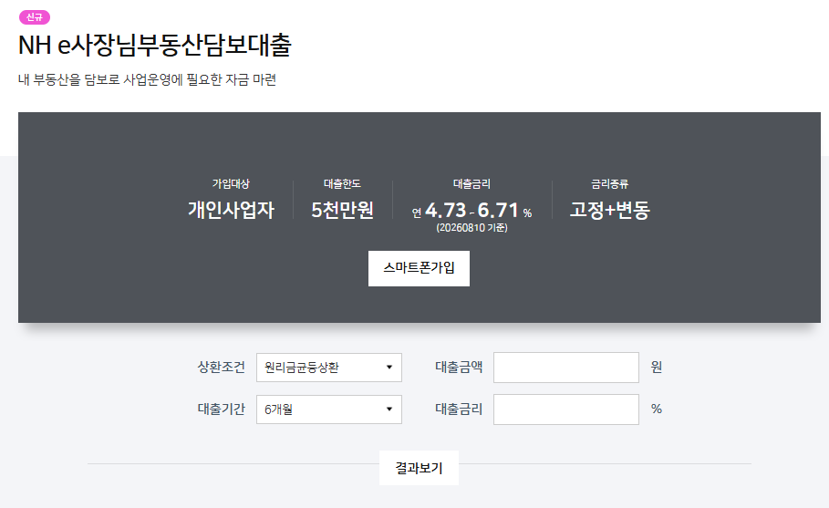Click the pink 신규 badge
Screen dimensions: 829x508
35,17
